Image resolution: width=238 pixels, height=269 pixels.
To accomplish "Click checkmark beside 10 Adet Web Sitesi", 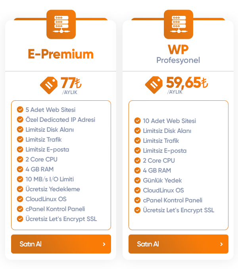I will click(138, 121).
